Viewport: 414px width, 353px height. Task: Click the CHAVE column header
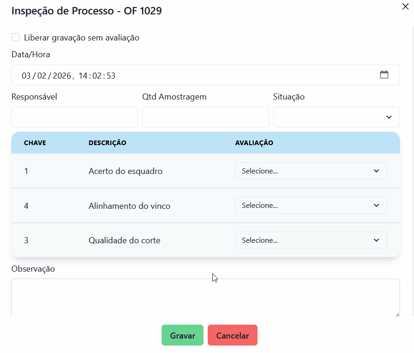35,143
